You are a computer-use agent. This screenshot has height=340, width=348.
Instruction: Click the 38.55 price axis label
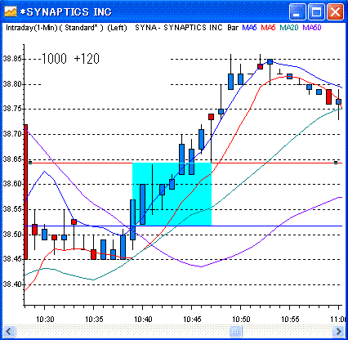tap(12, 209)
